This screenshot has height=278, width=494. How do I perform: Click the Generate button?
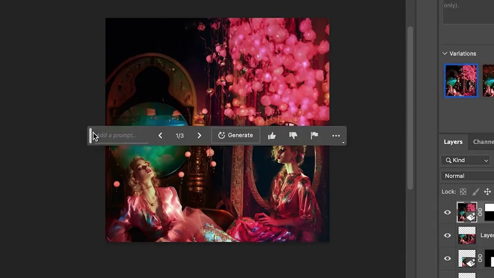coord(235,136)
